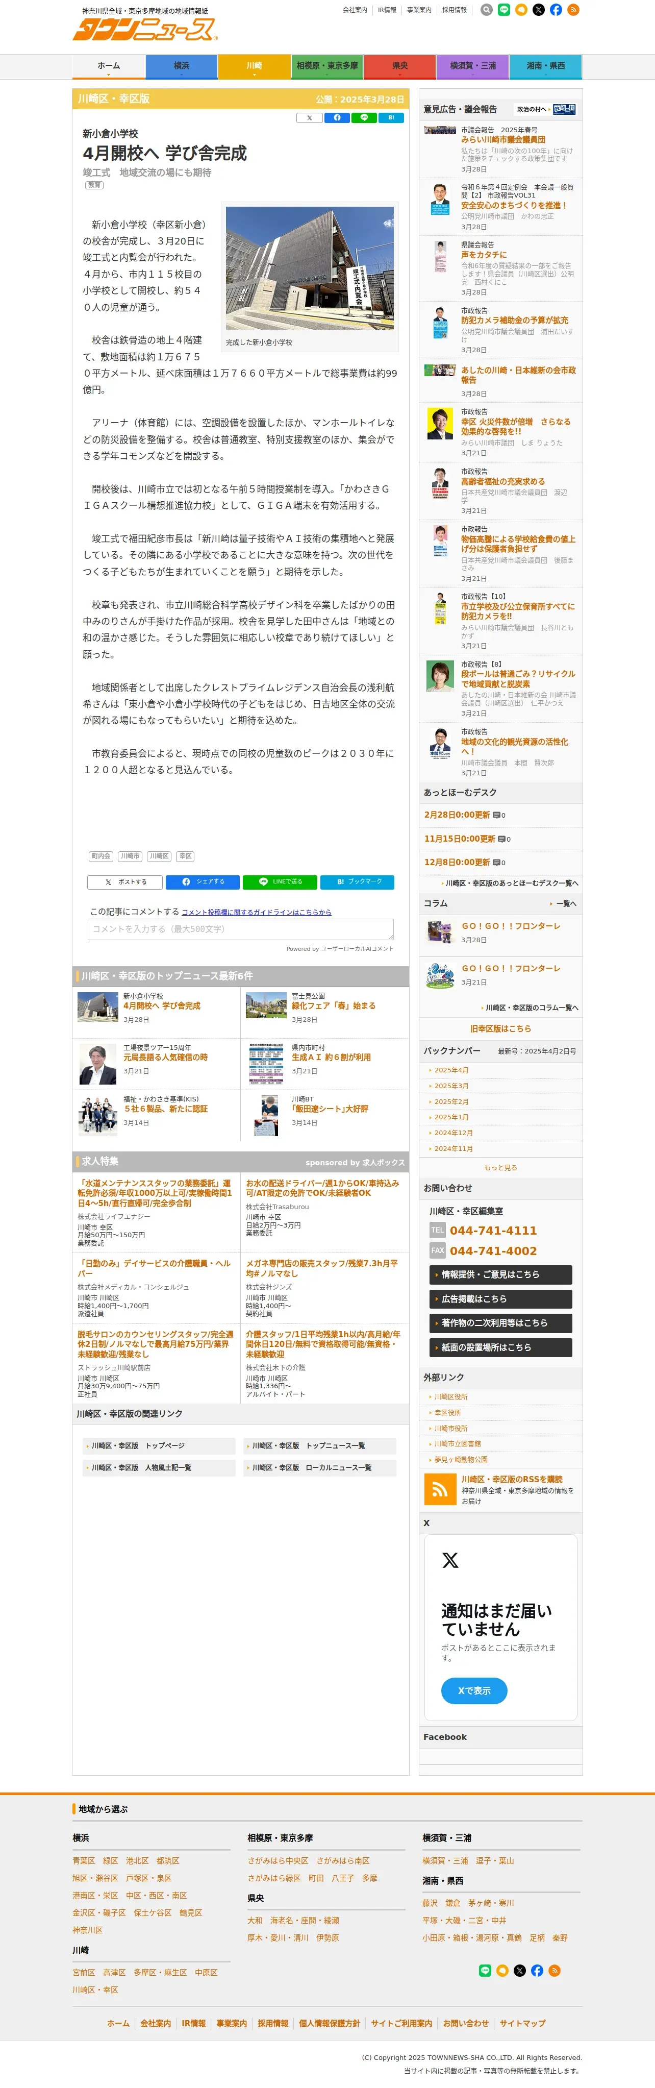Open 旧幸区版はこちら link

coord(500,1028)
